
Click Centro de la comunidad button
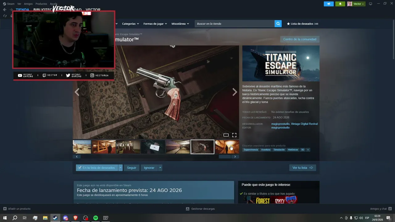pyautogui.click(x=300, y=39)
